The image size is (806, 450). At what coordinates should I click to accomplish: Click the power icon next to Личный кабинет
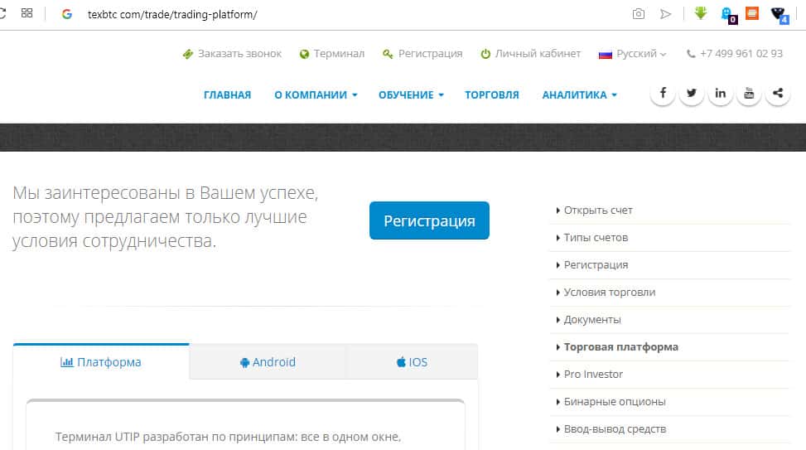(x=485, y=54)
